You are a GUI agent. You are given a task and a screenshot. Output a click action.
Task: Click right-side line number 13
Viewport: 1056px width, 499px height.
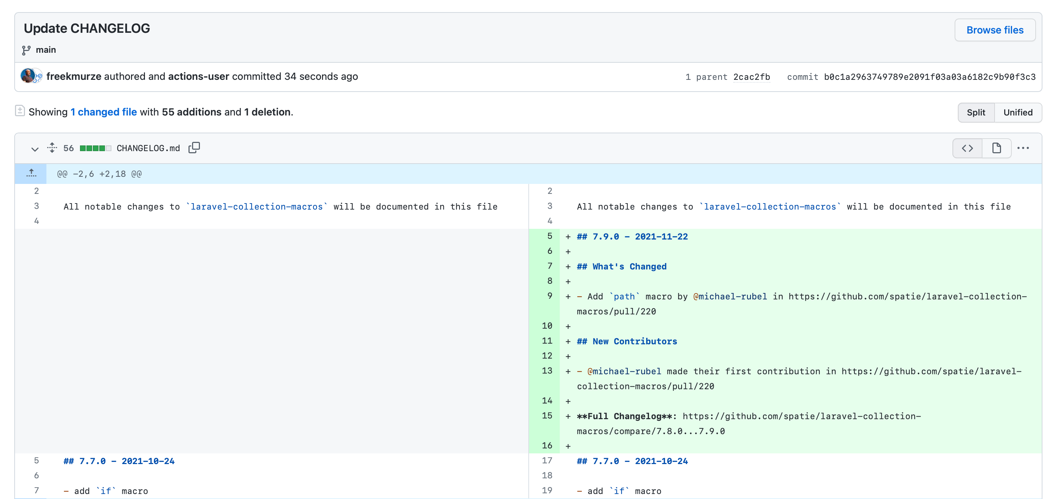(547, 371)
